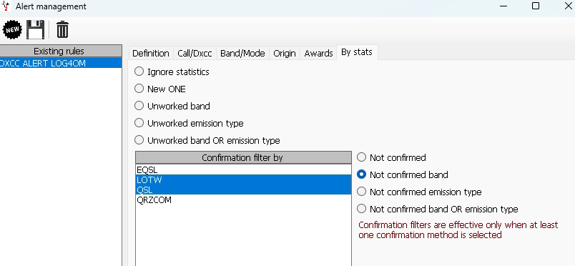Delete the rule with the trash can icon
The image size is (575, 266).
[x=62, y=30]
